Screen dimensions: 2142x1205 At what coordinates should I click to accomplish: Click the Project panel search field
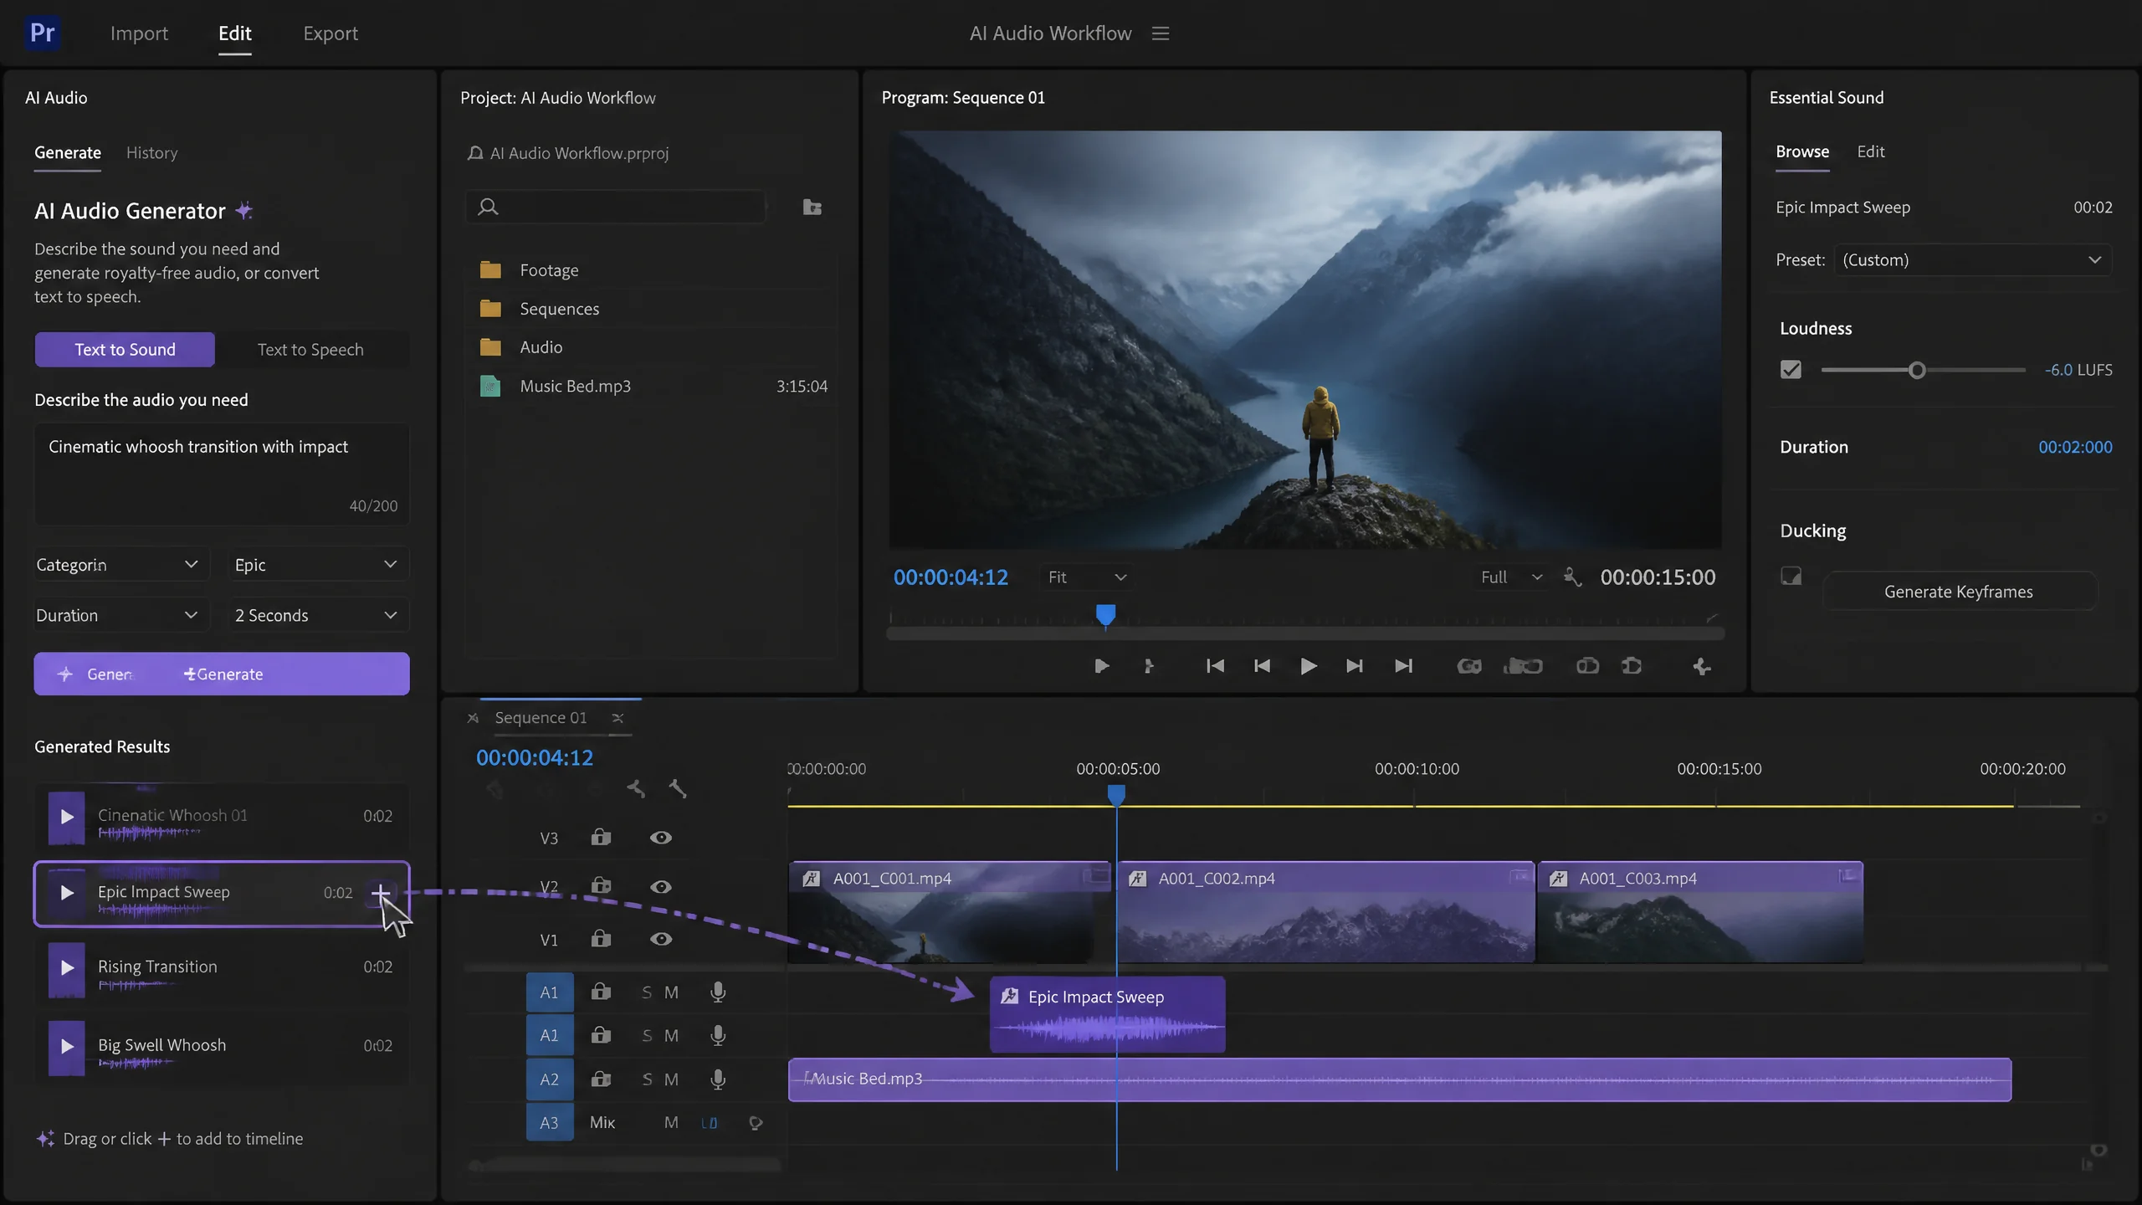[x=616, y=207]
